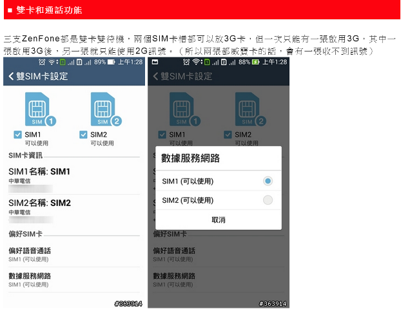The height and width of the screenshot is (309, 401).
Task: Click SIM卡資訊 section label in left screen
Action: (x=25, y=155)
